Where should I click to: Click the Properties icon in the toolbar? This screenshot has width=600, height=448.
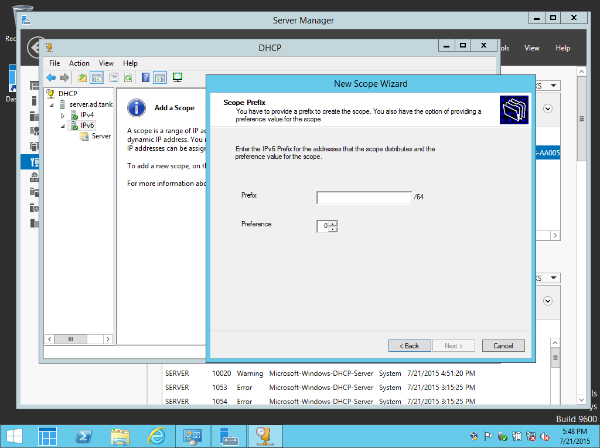[112, 77]
